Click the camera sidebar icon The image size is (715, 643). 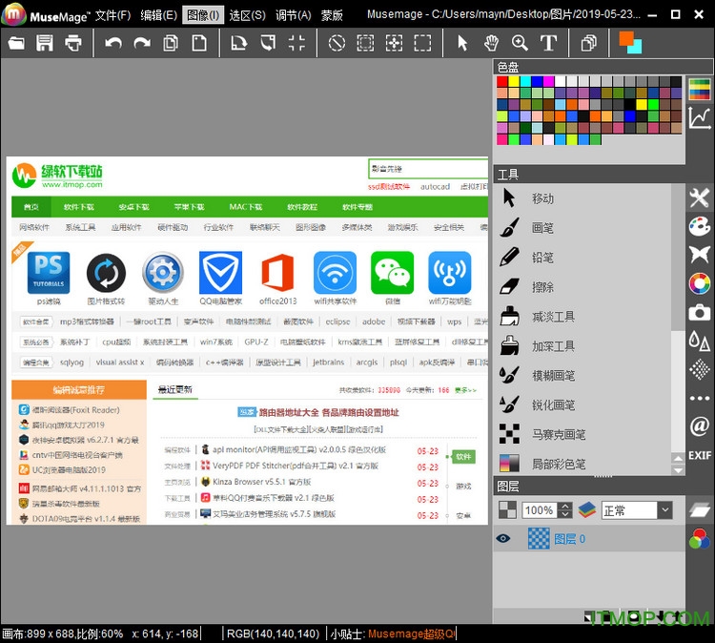point(700,313)
